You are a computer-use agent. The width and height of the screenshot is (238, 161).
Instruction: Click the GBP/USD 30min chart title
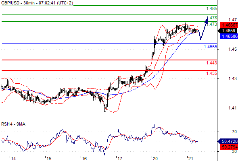[x=37, y=3]
